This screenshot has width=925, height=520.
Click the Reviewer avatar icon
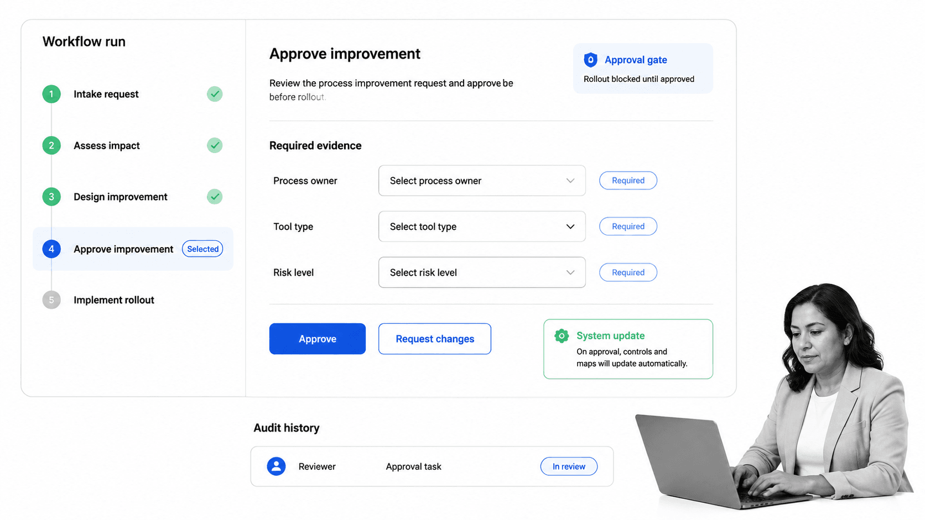276,466
